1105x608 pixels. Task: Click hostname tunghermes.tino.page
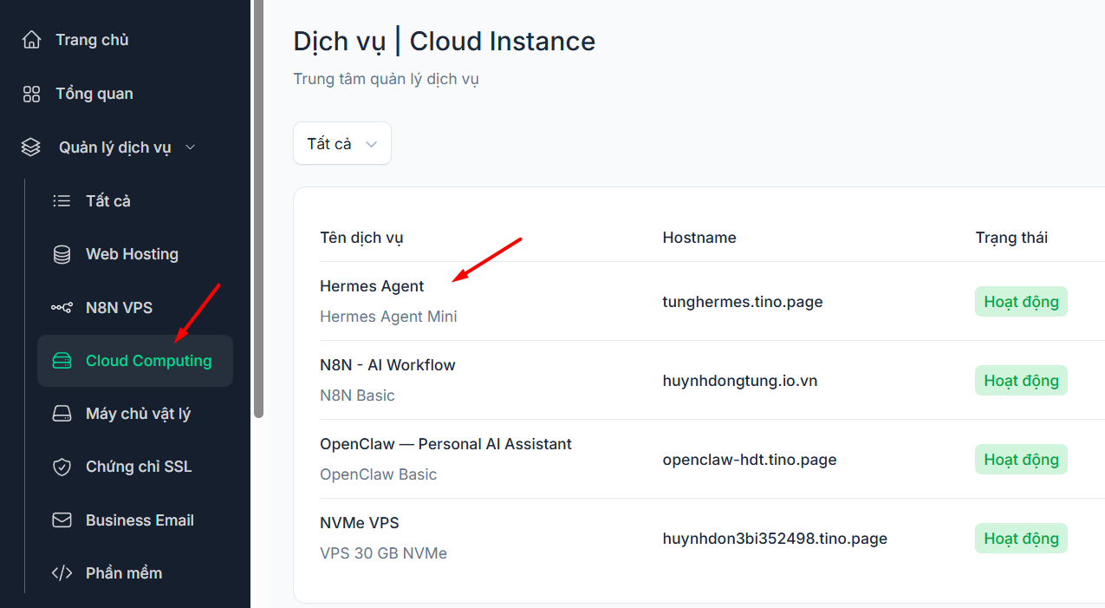[743, 302]
